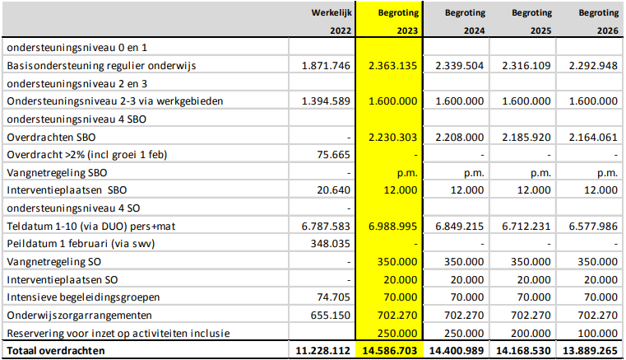Click the 'Interventieplaatsen SBO' label
Image resolution: width=626 pixels, height=360 pixels.
(67, 190)
